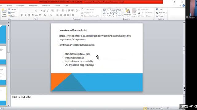Center the text alignment

point(61,15)
